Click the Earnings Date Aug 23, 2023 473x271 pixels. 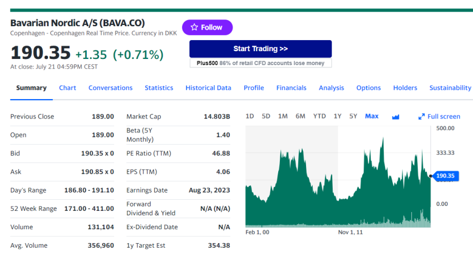209,190
